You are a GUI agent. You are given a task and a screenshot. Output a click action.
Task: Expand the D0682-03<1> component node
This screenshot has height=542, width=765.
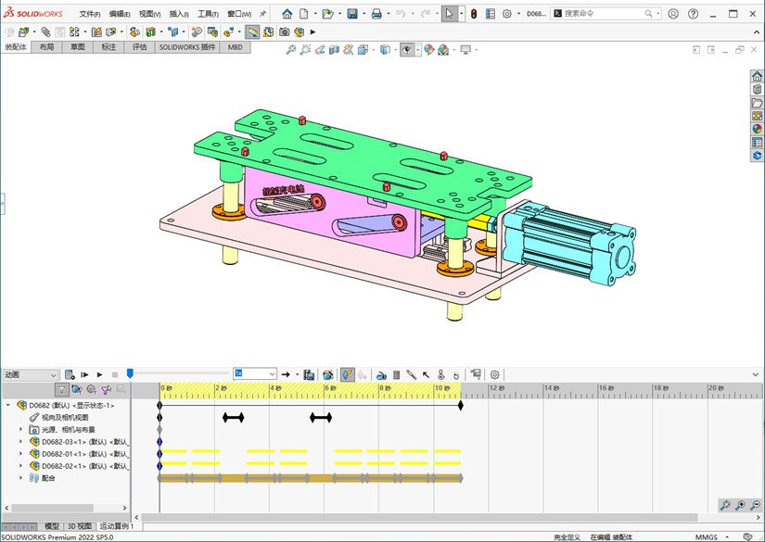20,442
